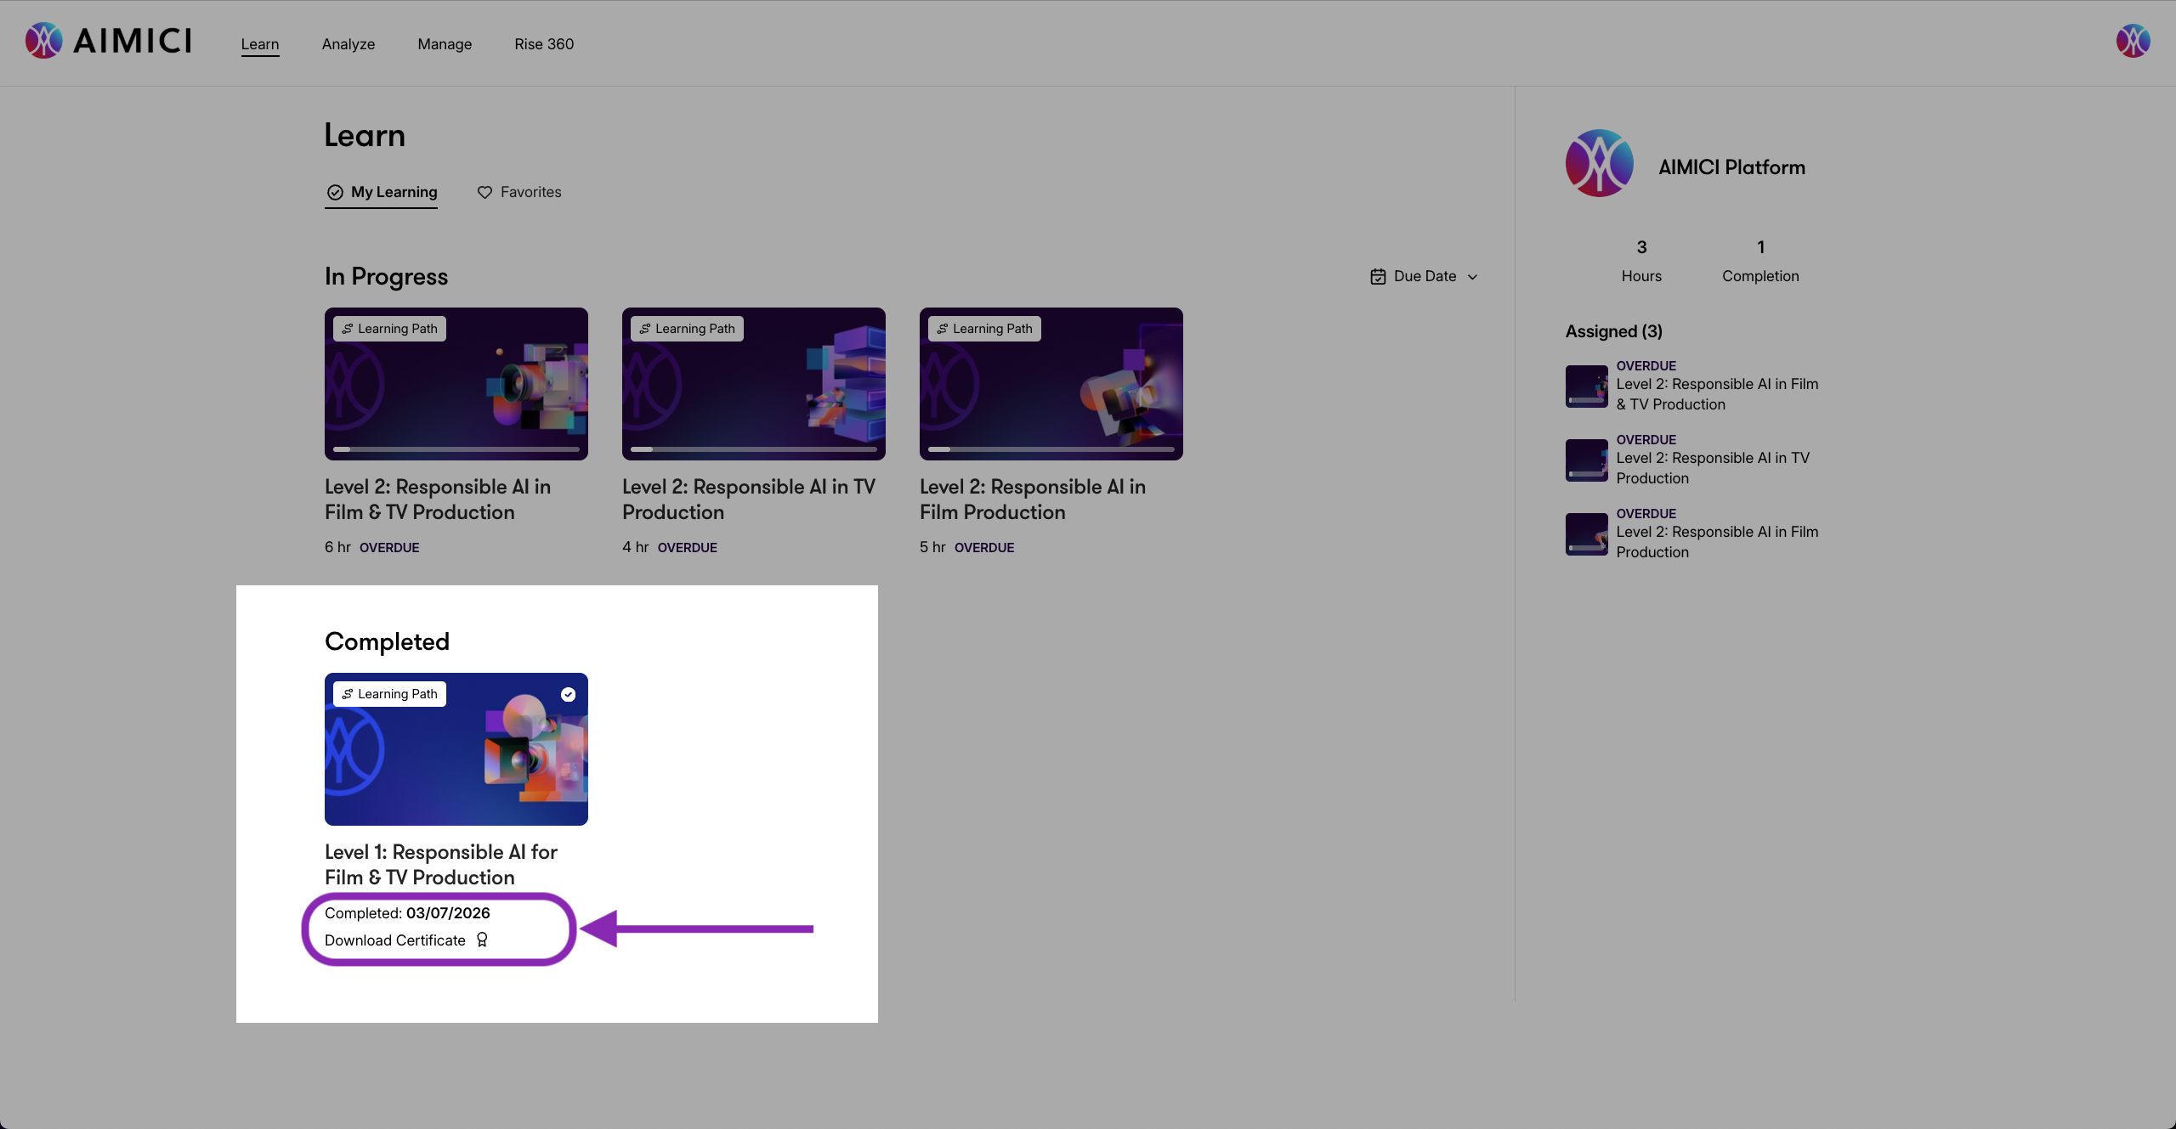Image resolution: width=2176 pixels, height=1129 pixels.
Task: Switch to the Favorites tab
Action: coord(518,192)
